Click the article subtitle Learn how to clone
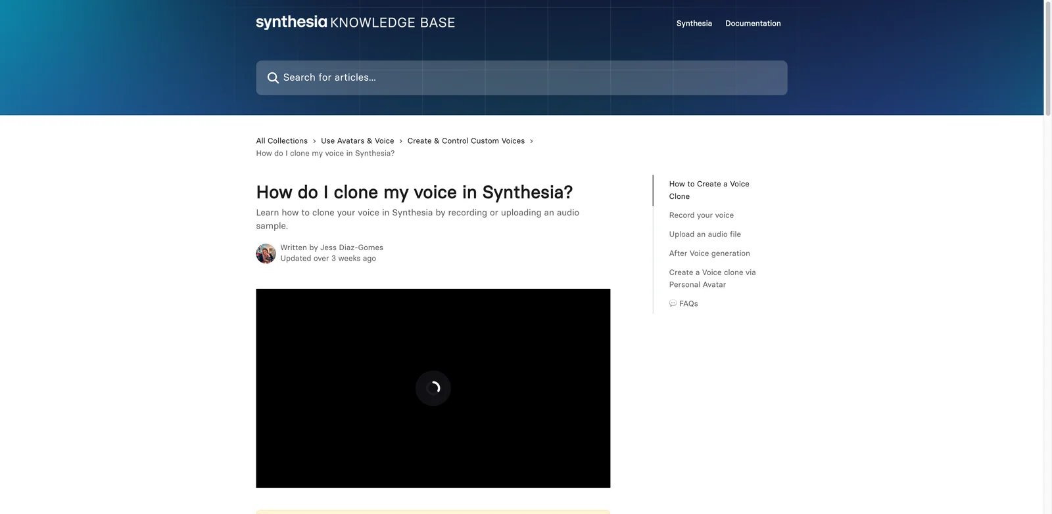Screen dimensions: 1052x514 [418, 219]
